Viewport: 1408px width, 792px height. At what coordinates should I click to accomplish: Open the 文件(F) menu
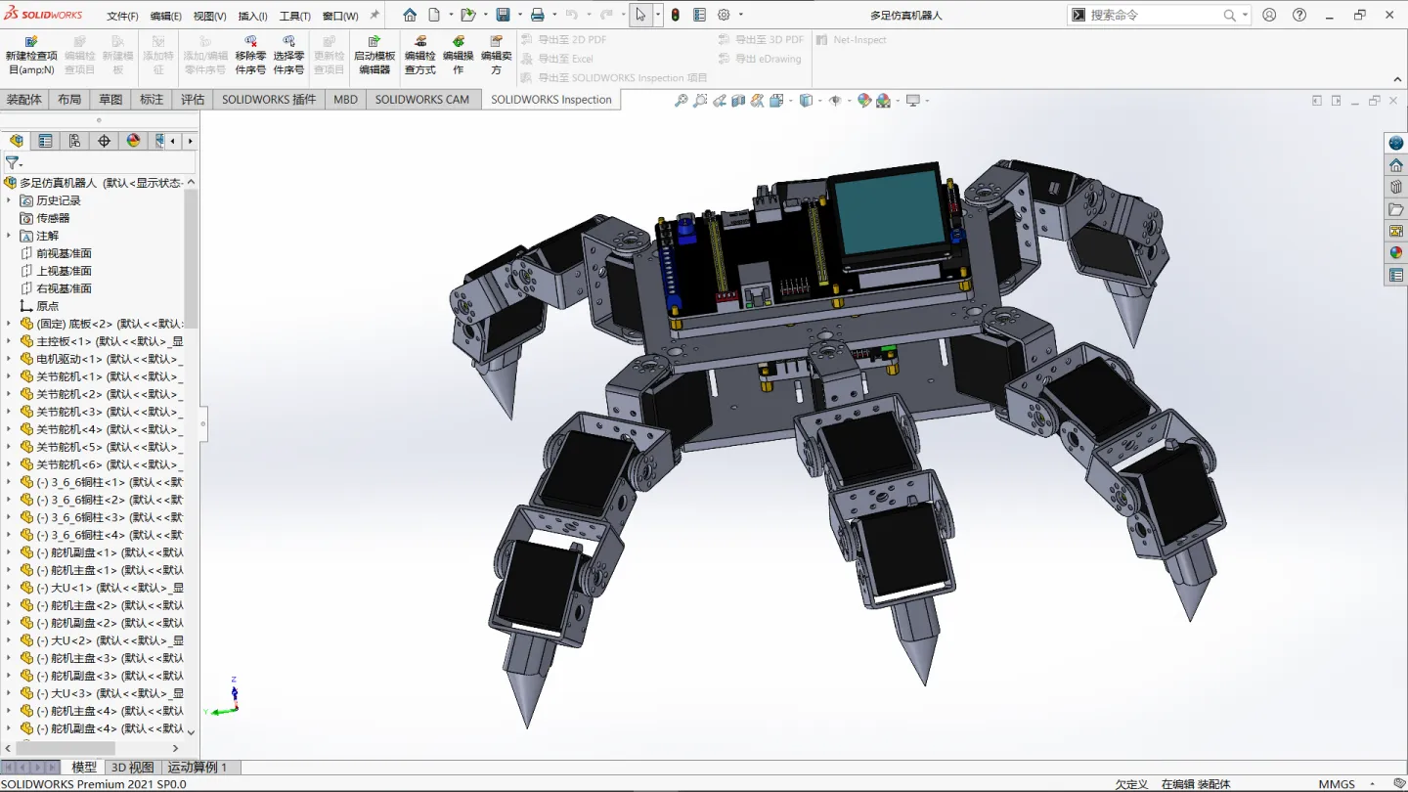tap(122, 16)
